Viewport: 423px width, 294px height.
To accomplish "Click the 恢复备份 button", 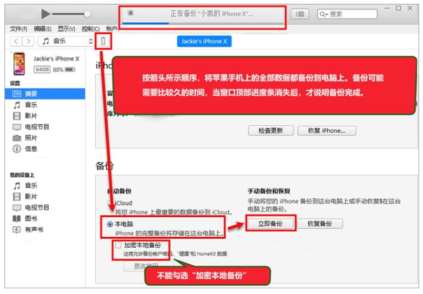I will (x=320, y=224).
